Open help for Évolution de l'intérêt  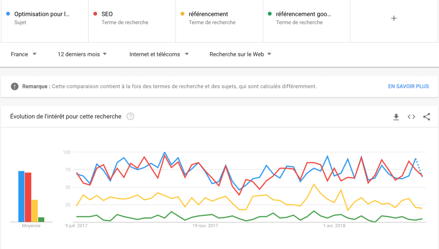click(130, 116)
